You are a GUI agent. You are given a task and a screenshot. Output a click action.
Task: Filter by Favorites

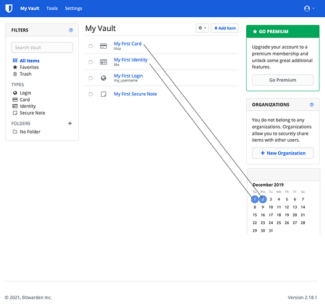click(29, 67)
